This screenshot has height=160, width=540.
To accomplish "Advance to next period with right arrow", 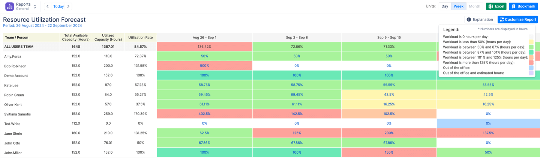I will tap(68, 6).
